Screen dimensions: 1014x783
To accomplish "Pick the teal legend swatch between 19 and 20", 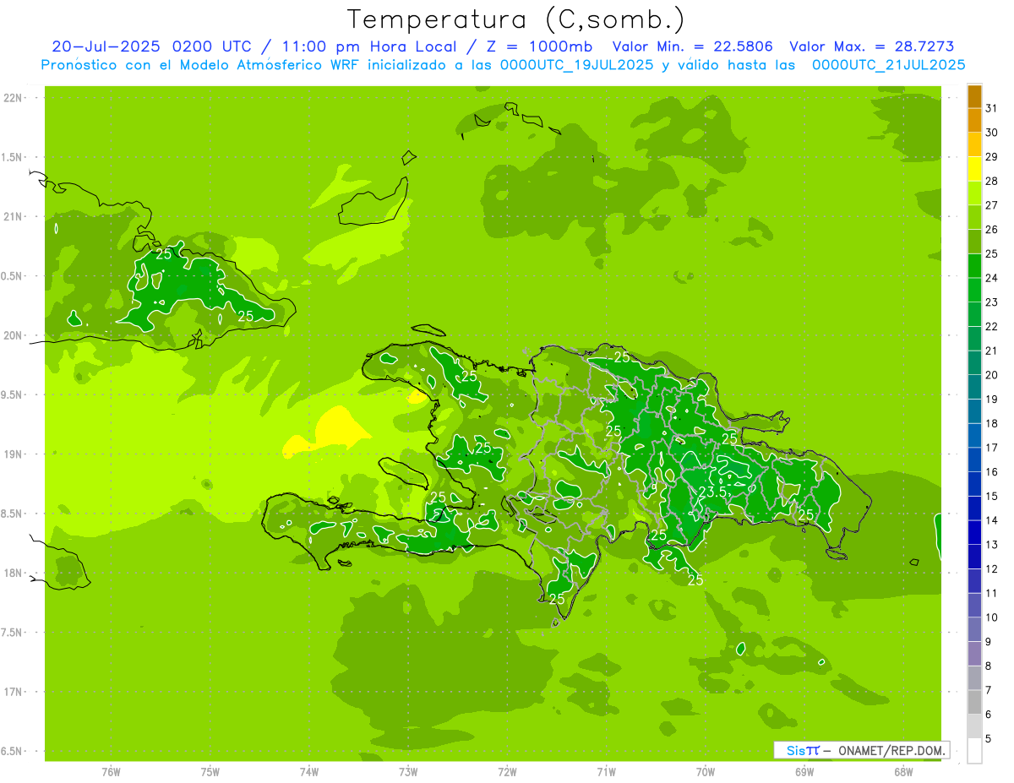I will [974, 387].
